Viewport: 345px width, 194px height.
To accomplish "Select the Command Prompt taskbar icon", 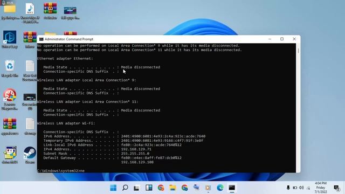I will coord(232,188).
